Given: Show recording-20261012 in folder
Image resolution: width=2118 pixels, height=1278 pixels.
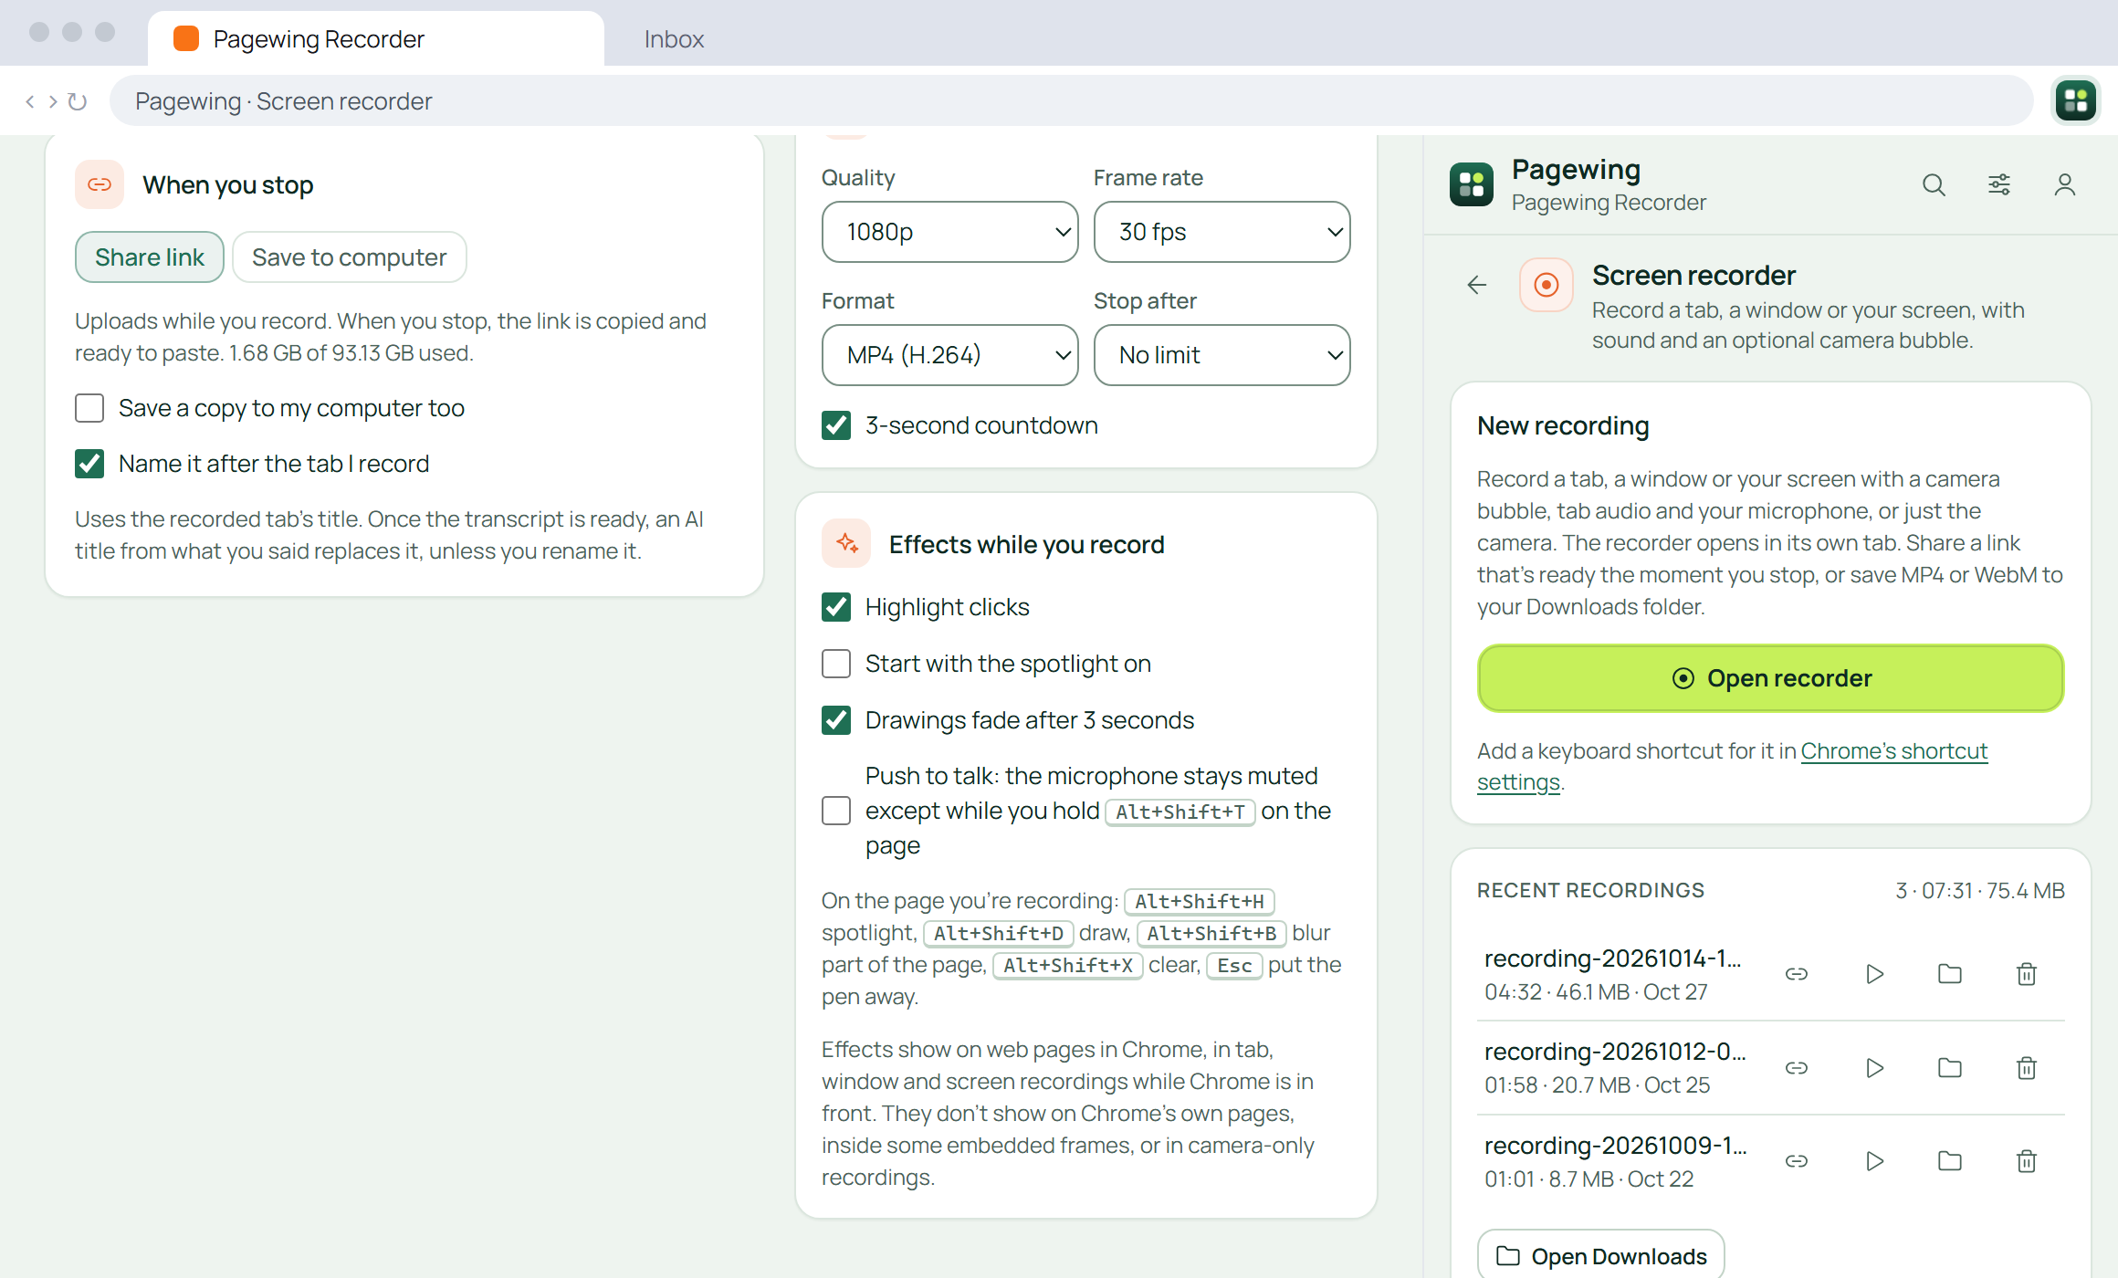Looking at the screenshot, I should pos(1949,1067).
